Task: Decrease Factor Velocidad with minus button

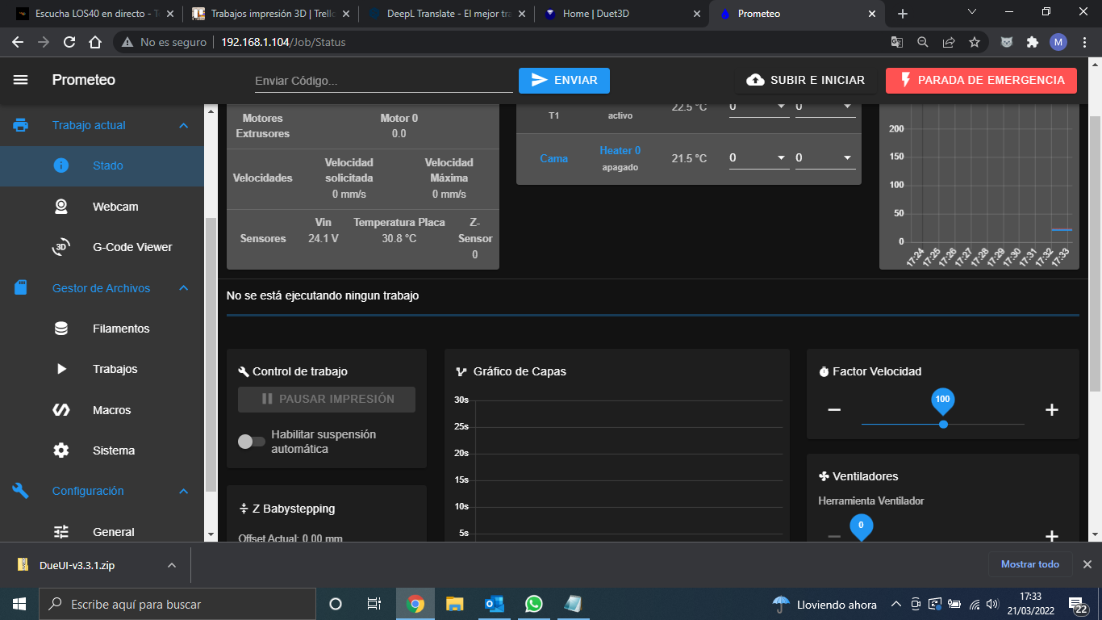Action: pos(834,410)
